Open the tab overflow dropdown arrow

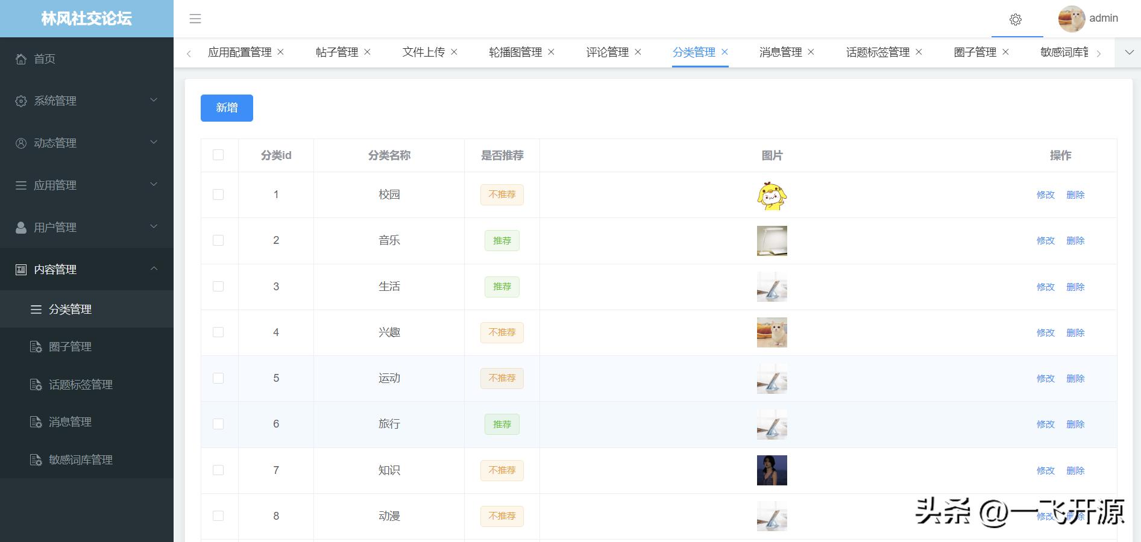click(x=1128, y=52)
